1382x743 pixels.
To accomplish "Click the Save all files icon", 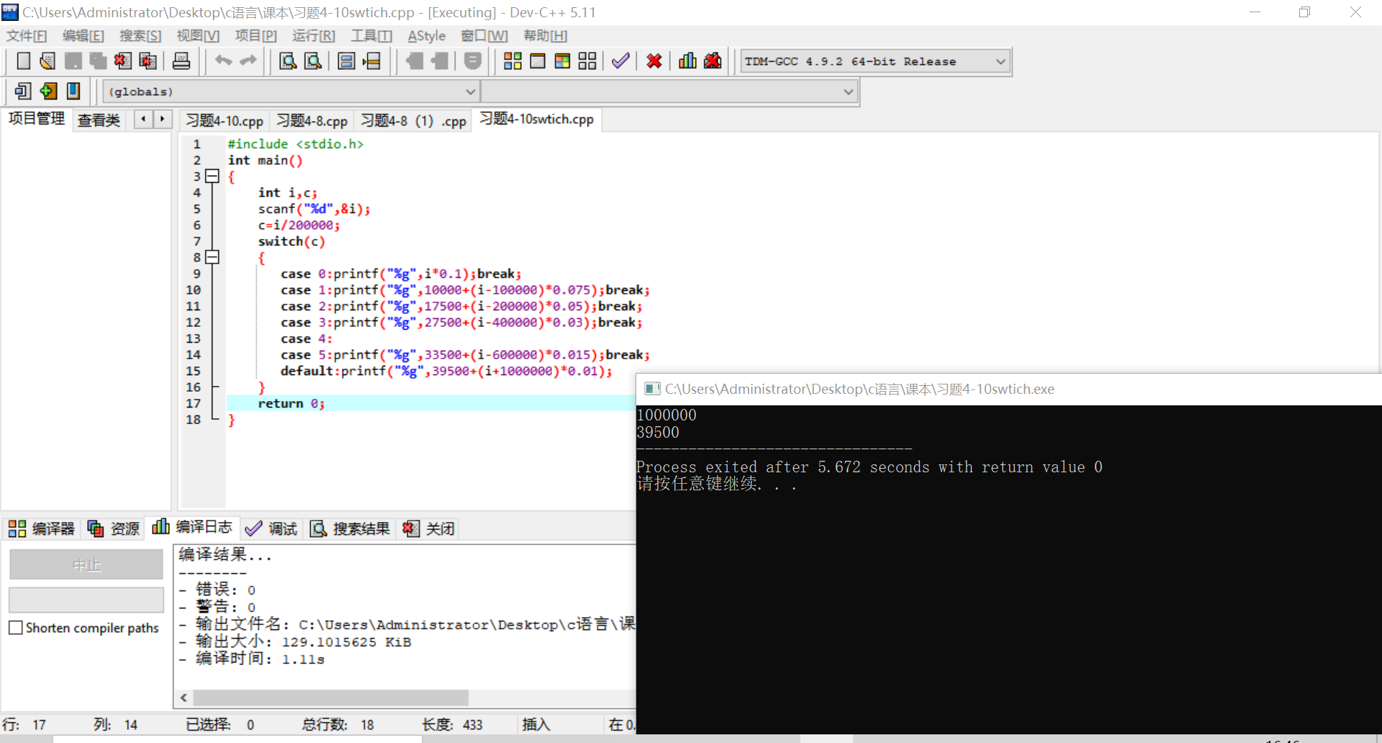I will tap(98, 61).
